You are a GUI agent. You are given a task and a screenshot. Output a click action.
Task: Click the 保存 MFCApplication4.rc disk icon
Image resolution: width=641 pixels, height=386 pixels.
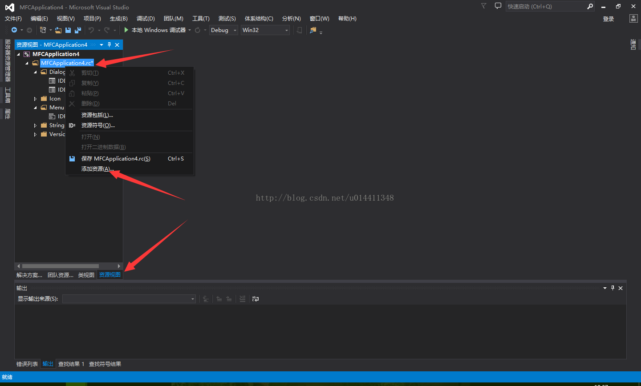(x=72, y=158)
